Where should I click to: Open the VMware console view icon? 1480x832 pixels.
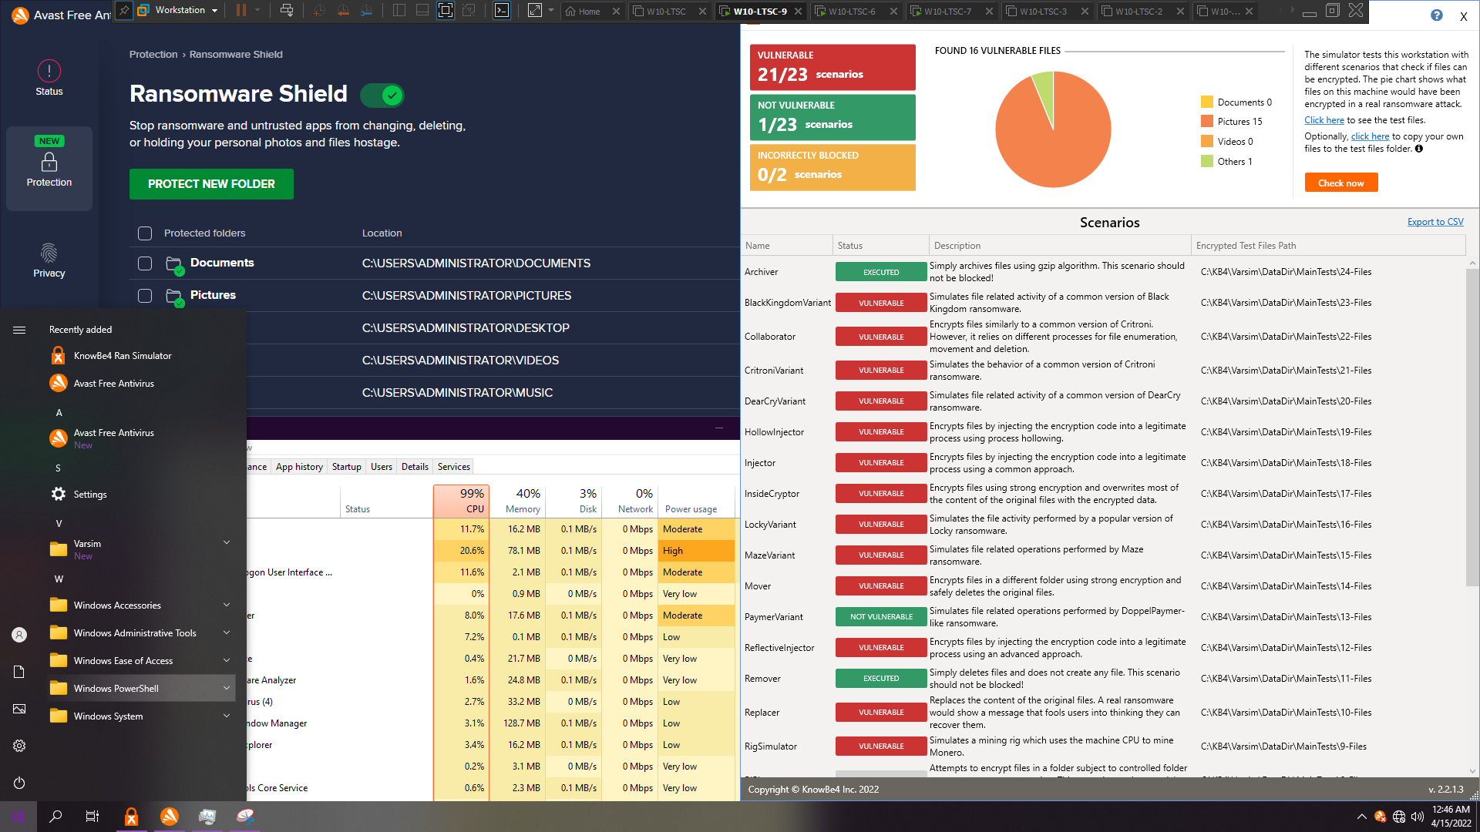pyautogui.click(x=502, y=11)
